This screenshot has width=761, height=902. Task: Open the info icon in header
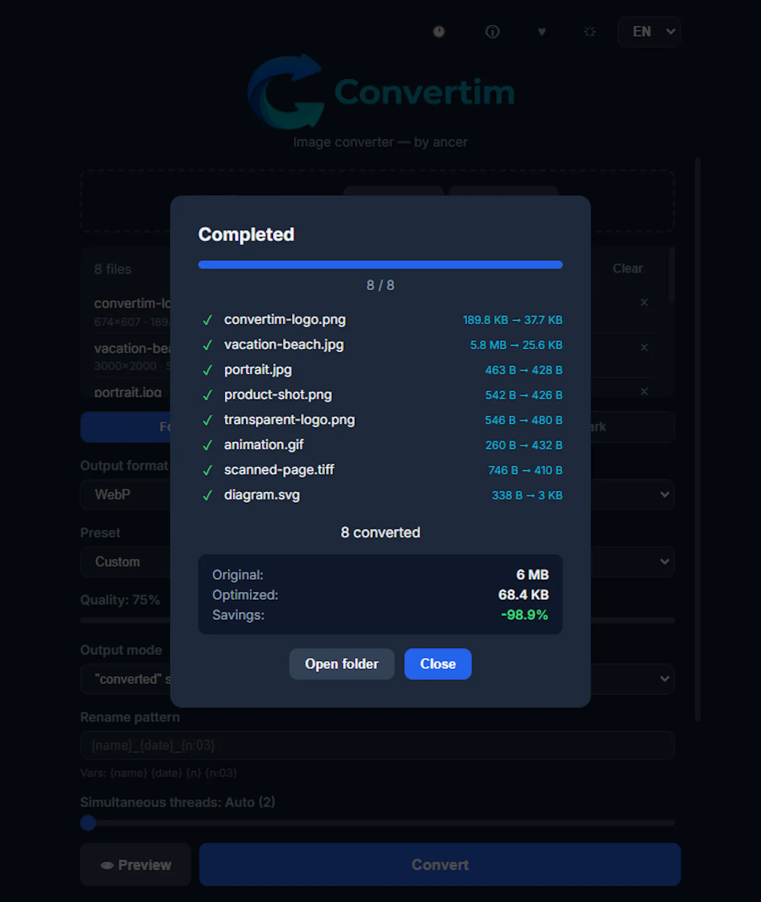(x=492, y=31)
